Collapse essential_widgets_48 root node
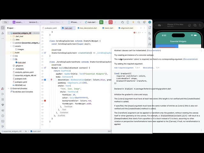The image size is (204, 153). tap(8, 33)
